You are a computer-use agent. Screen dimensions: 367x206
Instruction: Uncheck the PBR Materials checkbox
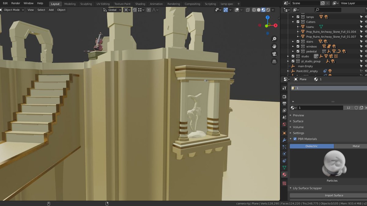295,139
